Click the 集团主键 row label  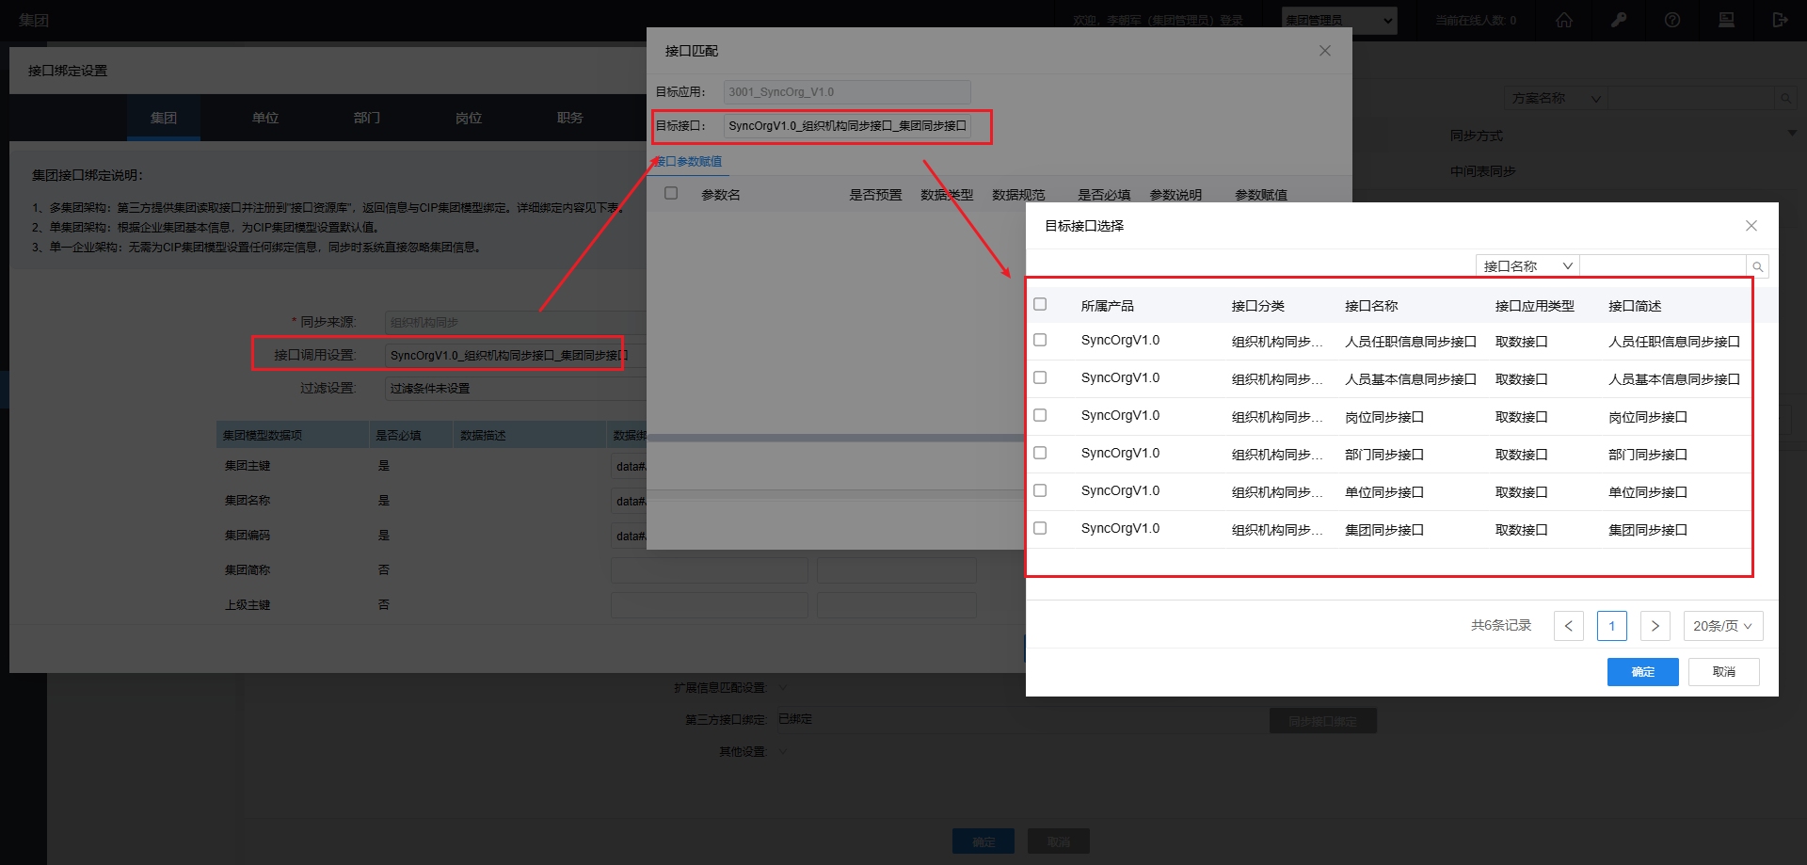click(x=248, y=466)
